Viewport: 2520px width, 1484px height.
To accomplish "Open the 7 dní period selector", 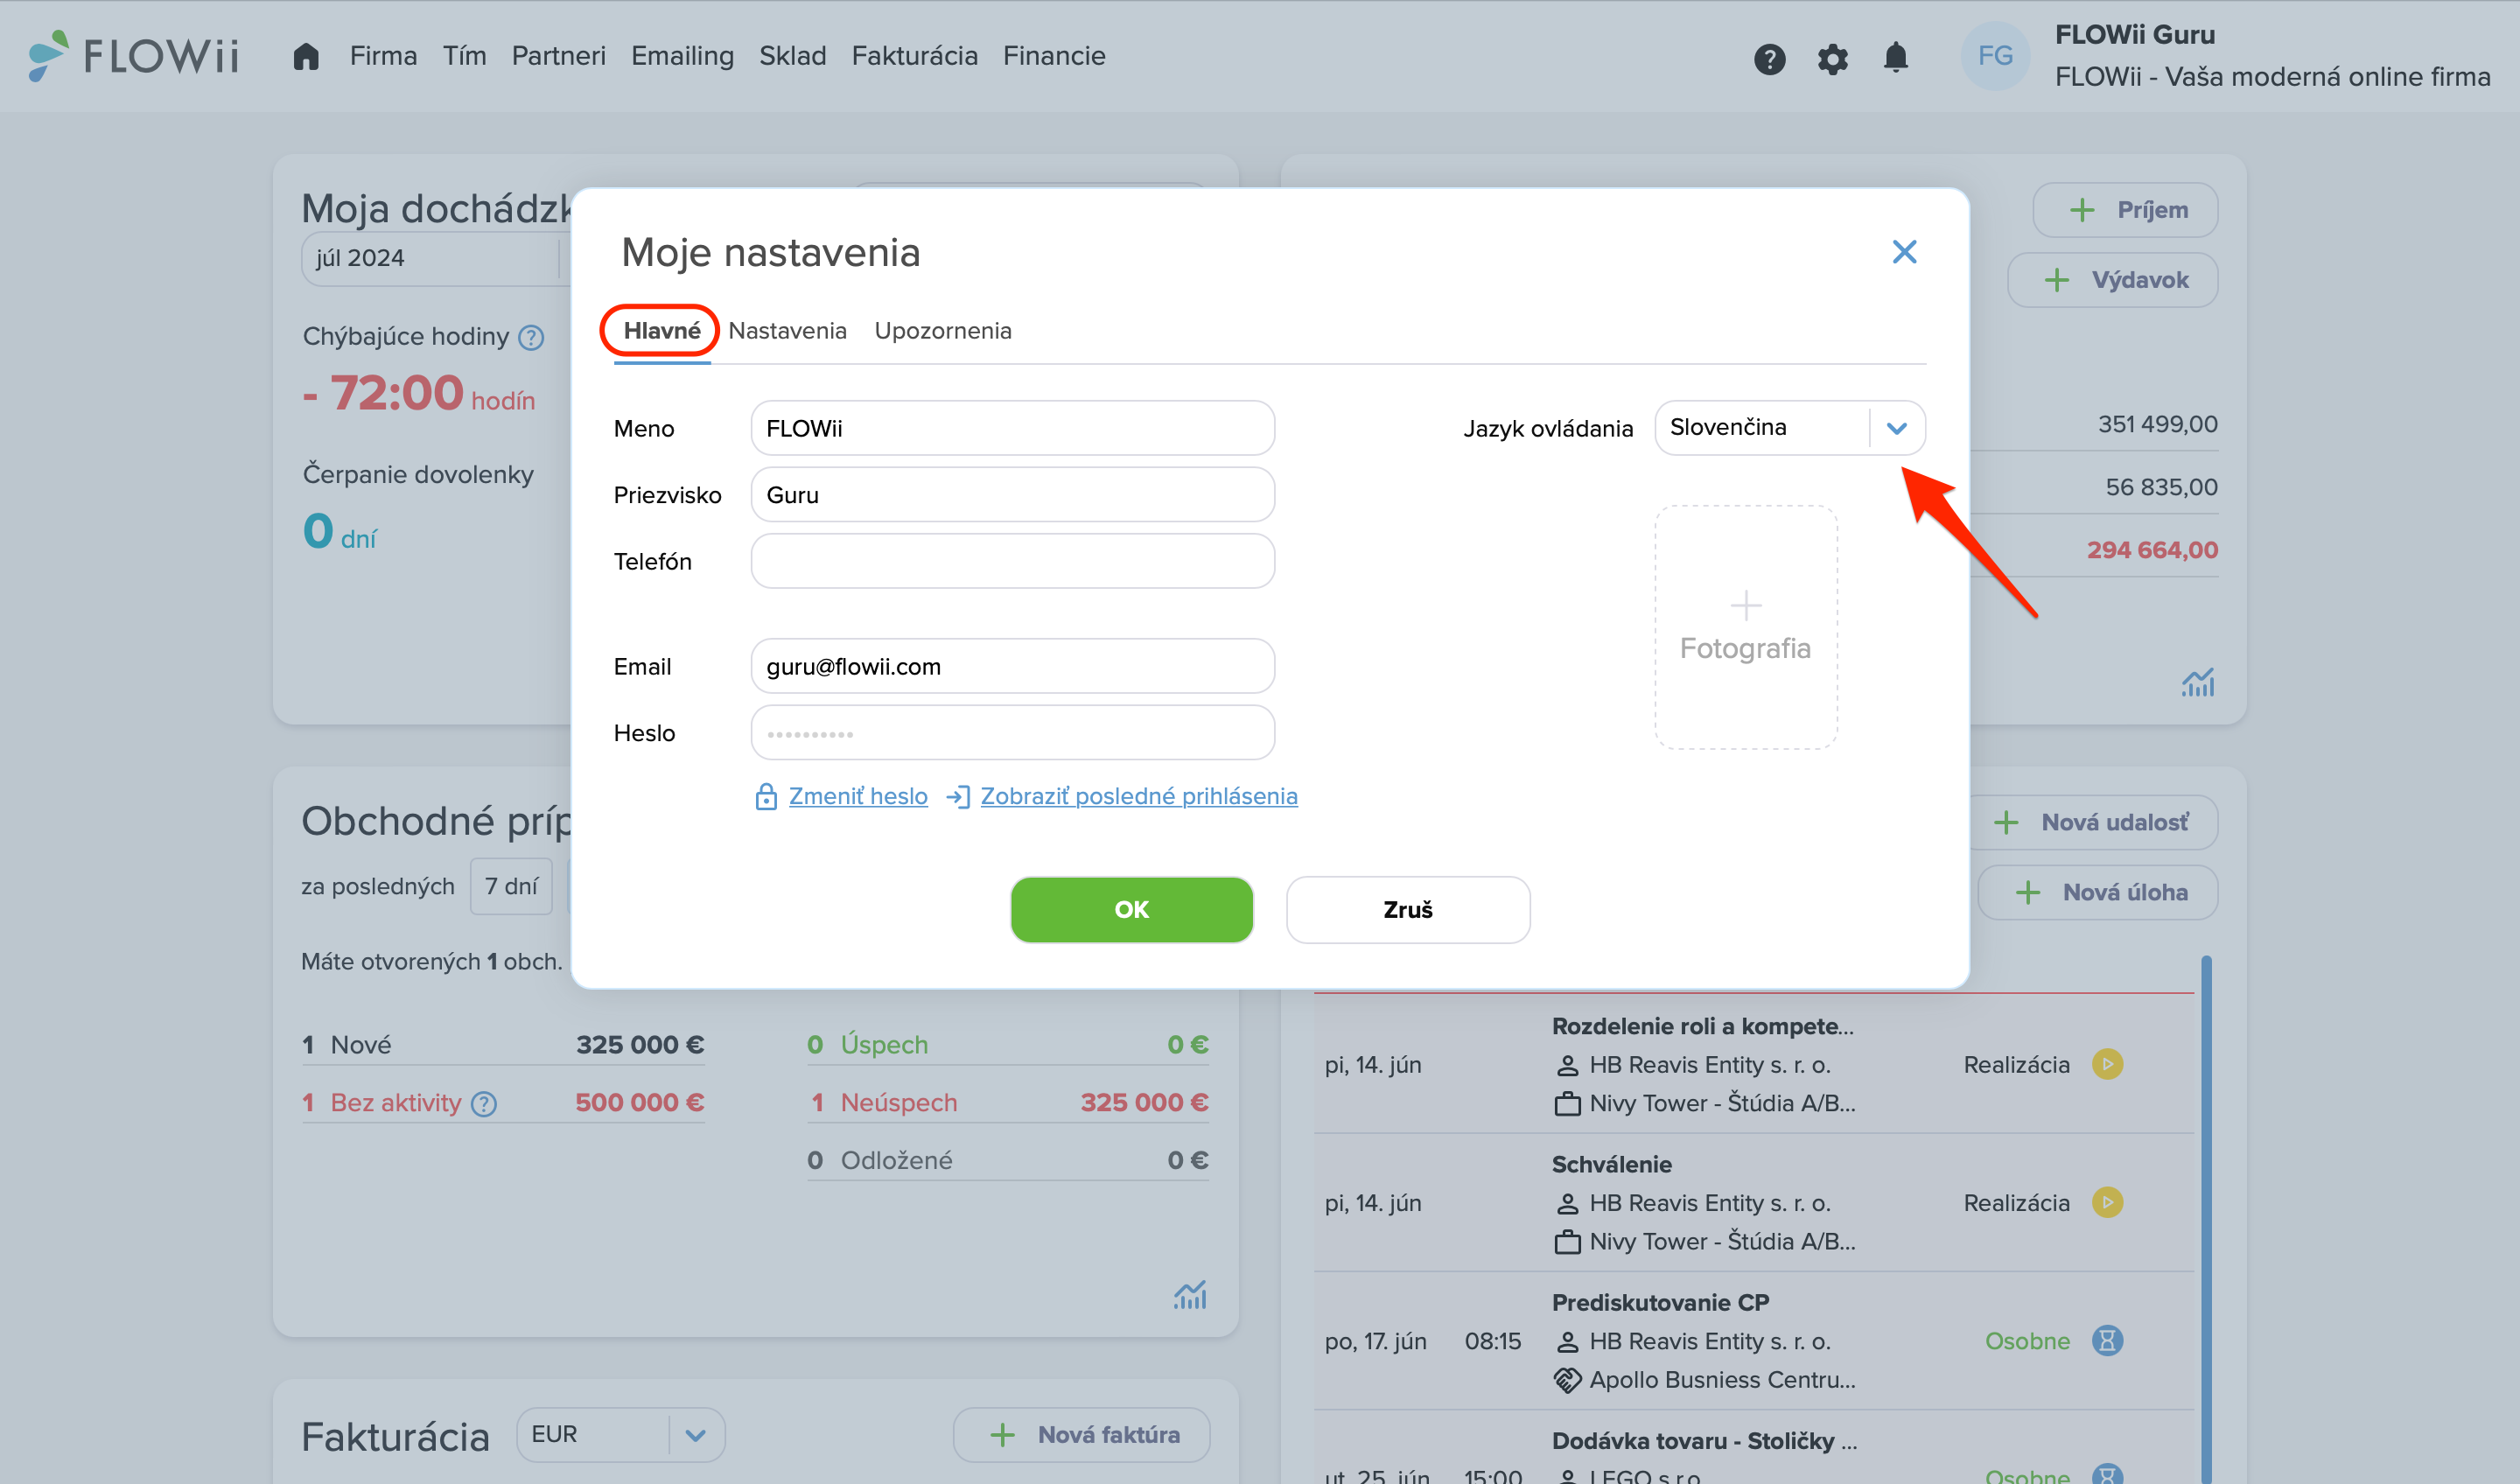I will point(511,886).
